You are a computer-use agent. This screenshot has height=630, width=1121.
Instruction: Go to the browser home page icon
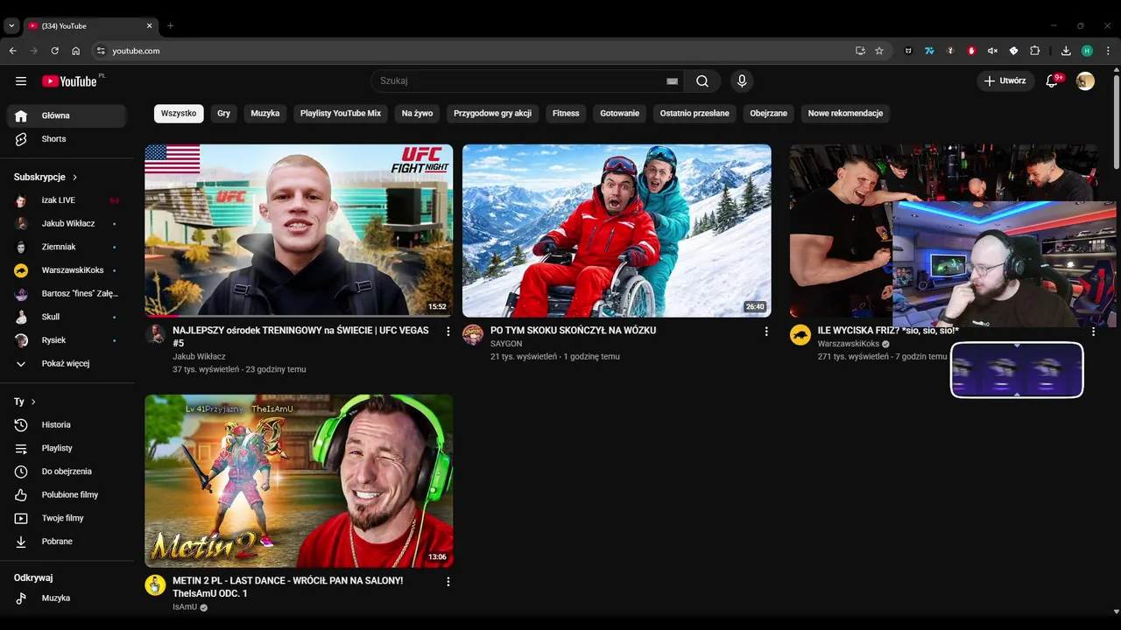(x=76, y=51)
